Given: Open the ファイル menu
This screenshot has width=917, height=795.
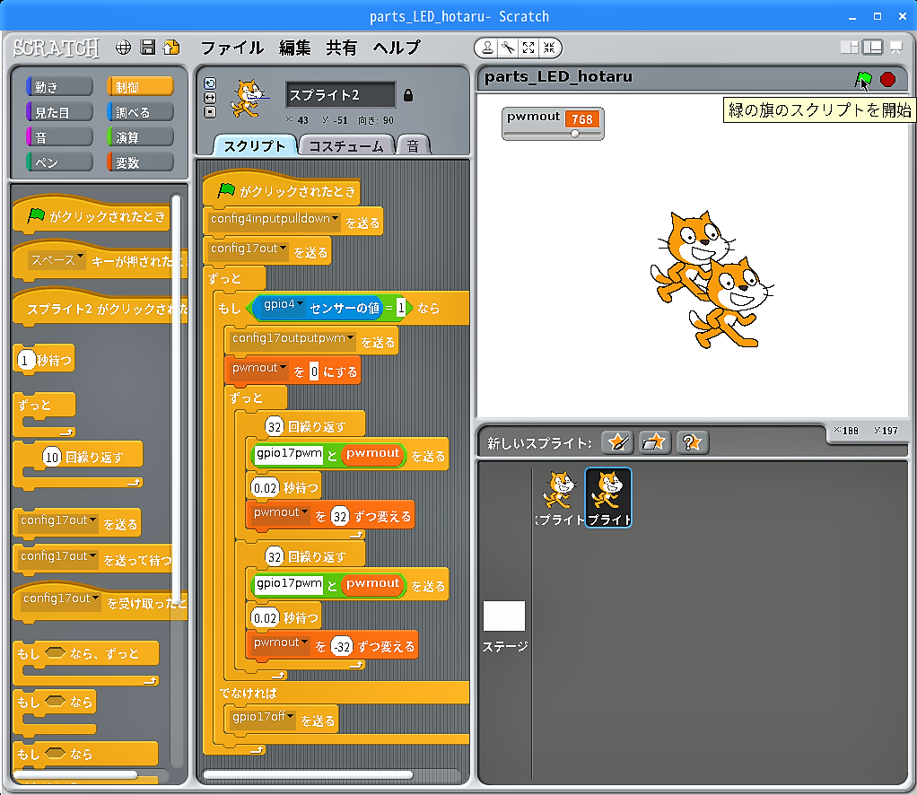Looking at the screenshot, I should coord(232,48).
